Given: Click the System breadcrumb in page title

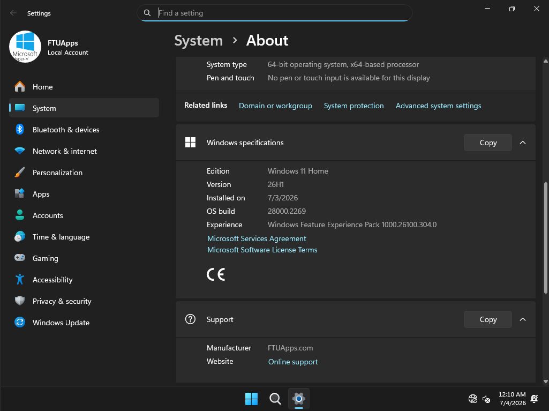Looking at the screenshot, I should click(x=199, y=41).
